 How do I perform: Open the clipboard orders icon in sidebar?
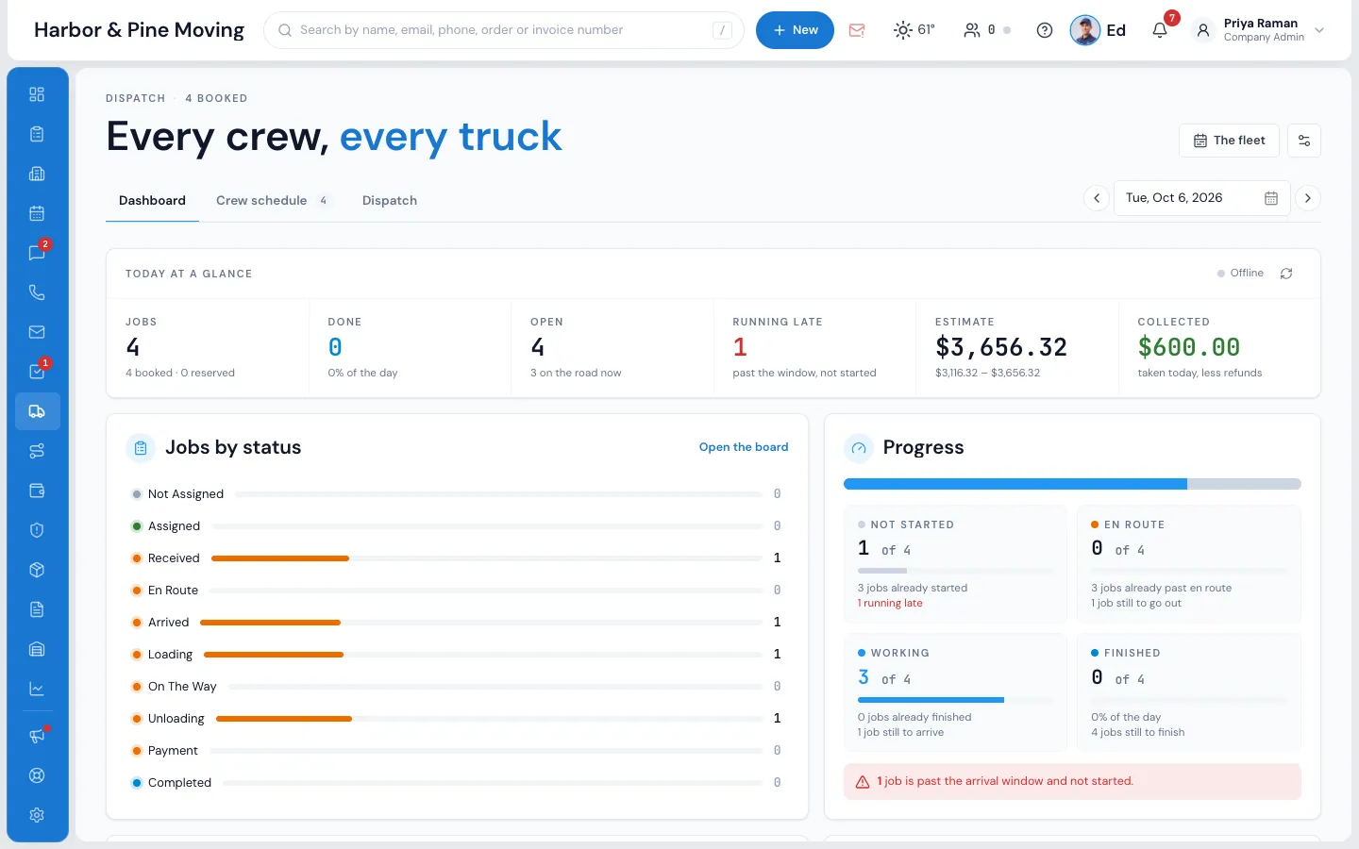pos(37,134)
